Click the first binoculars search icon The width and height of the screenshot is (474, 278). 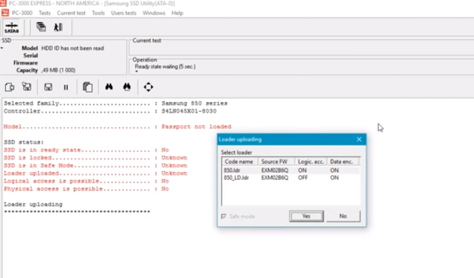pos(109,87)
